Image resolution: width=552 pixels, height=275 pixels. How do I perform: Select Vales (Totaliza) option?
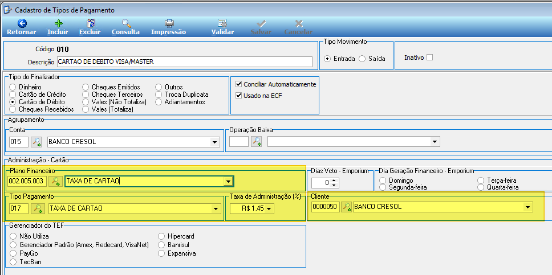pyautogui.click(x=86, y=109)
